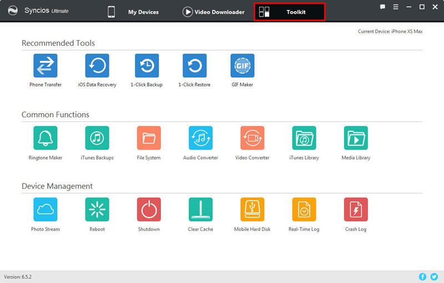Clear Cache on the device
This screenshot has width=444, height=283.
(x=200, y=209)
